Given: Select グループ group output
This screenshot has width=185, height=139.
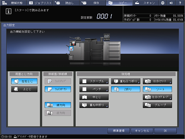Looking at the screenshot, I should pyautogui.click(x=157, y=105).
